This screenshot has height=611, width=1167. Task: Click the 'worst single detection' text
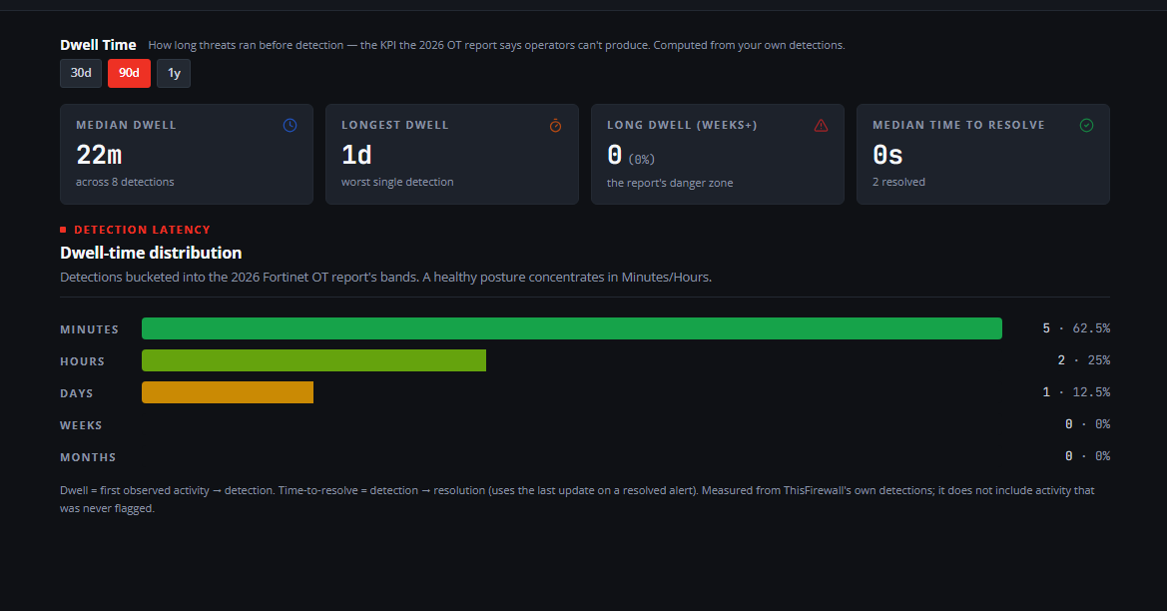point(397,182)
